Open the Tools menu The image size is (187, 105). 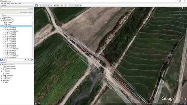[12, 3]
